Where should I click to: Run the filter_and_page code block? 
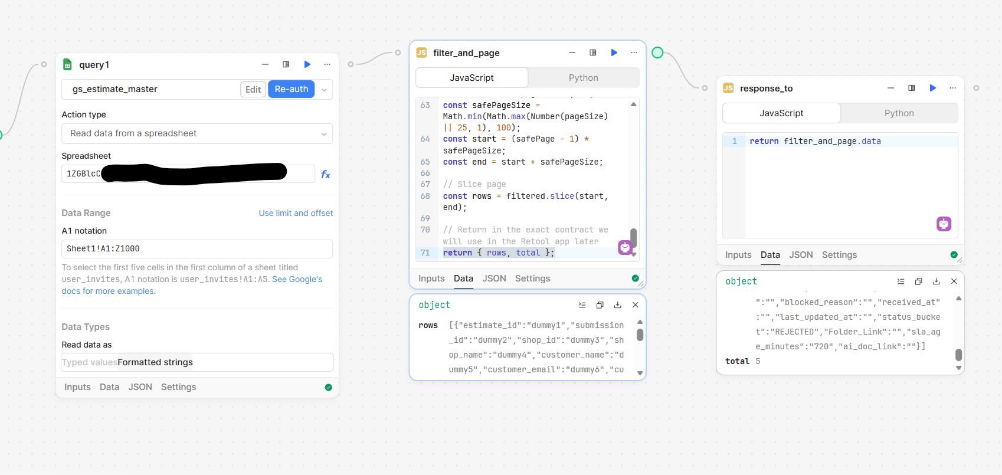[614, 53]
